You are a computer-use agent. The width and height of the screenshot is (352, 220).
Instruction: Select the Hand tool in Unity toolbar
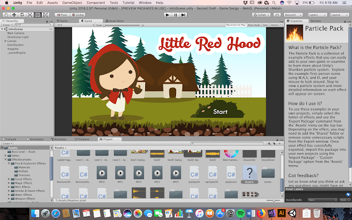click(6, 15)
